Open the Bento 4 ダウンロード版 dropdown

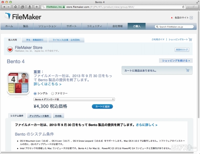point(74,99)
